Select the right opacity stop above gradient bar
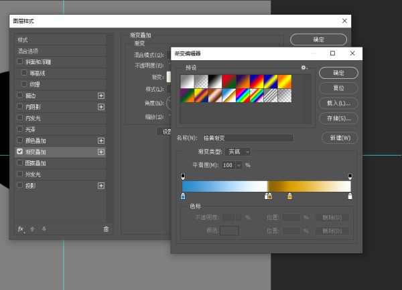This screenshot has width=402, height=290. point(350,176)
